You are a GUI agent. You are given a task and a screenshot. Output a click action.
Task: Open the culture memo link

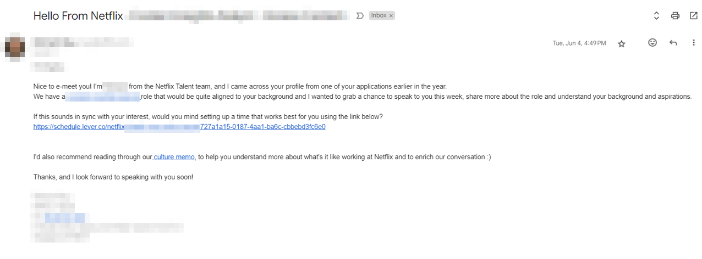click(174, 157)
